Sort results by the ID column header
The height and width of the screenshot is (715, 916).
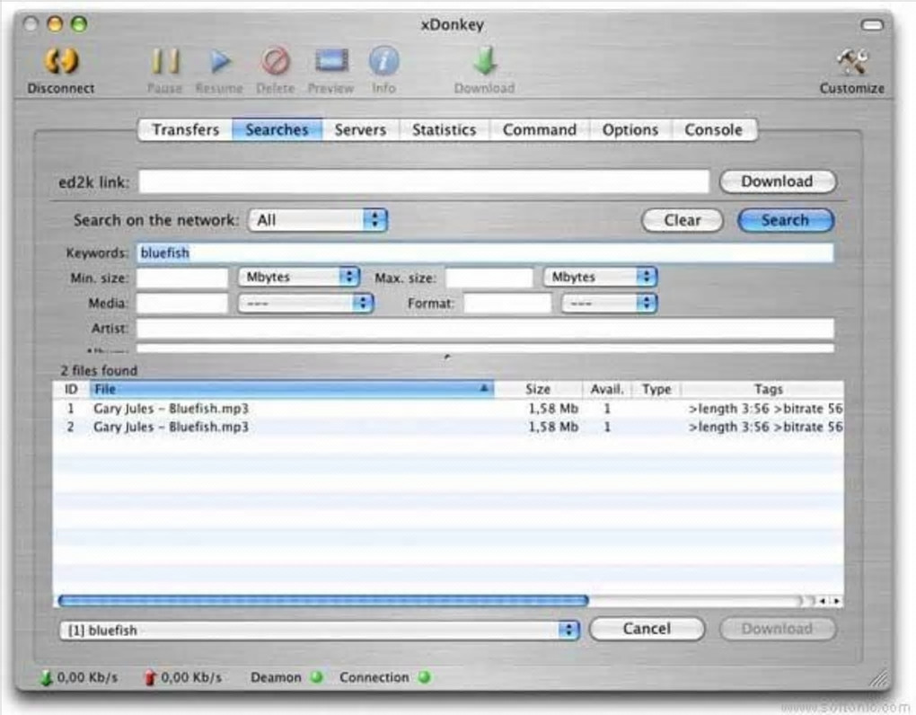pos(71,390)
